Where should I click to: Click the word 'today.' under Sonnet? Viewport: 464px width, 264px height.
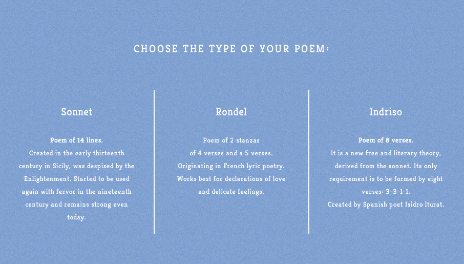77,217
